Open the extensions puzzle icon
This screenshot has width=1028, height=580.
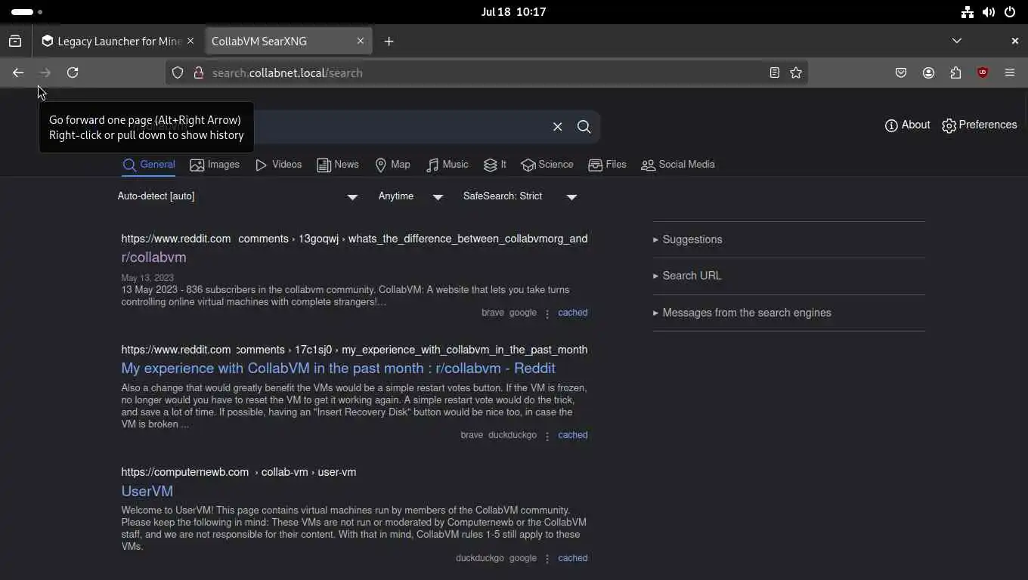click(956, 72)
